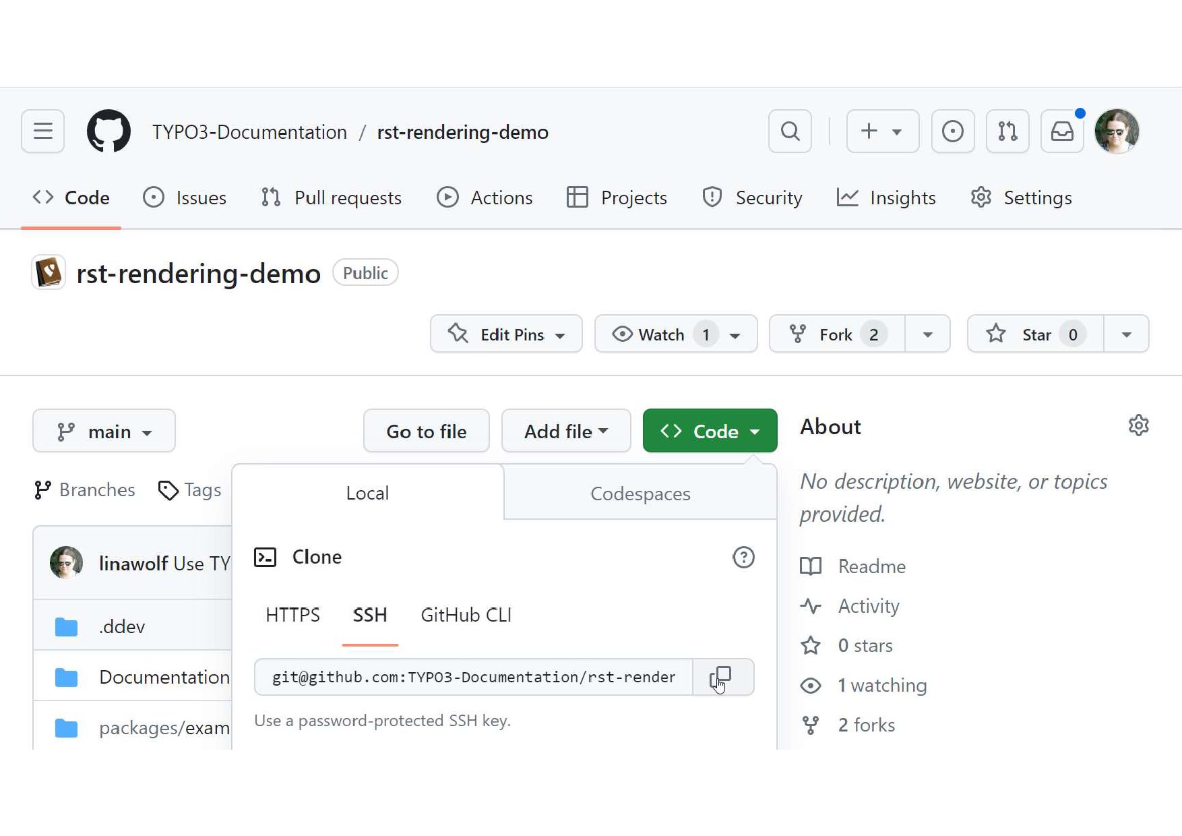Open the search magnifier
This screenshot has height=836, width=1182.
790,131
